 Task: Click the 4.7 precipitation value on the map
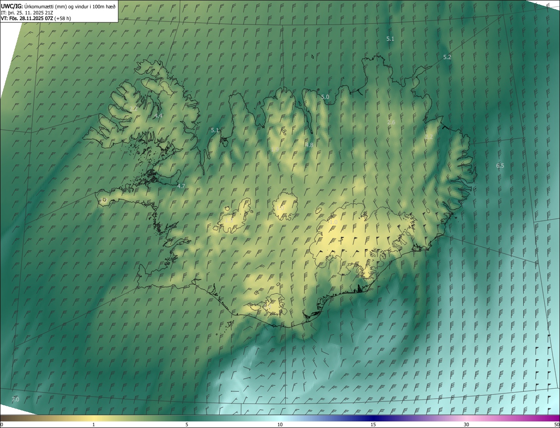181,186
